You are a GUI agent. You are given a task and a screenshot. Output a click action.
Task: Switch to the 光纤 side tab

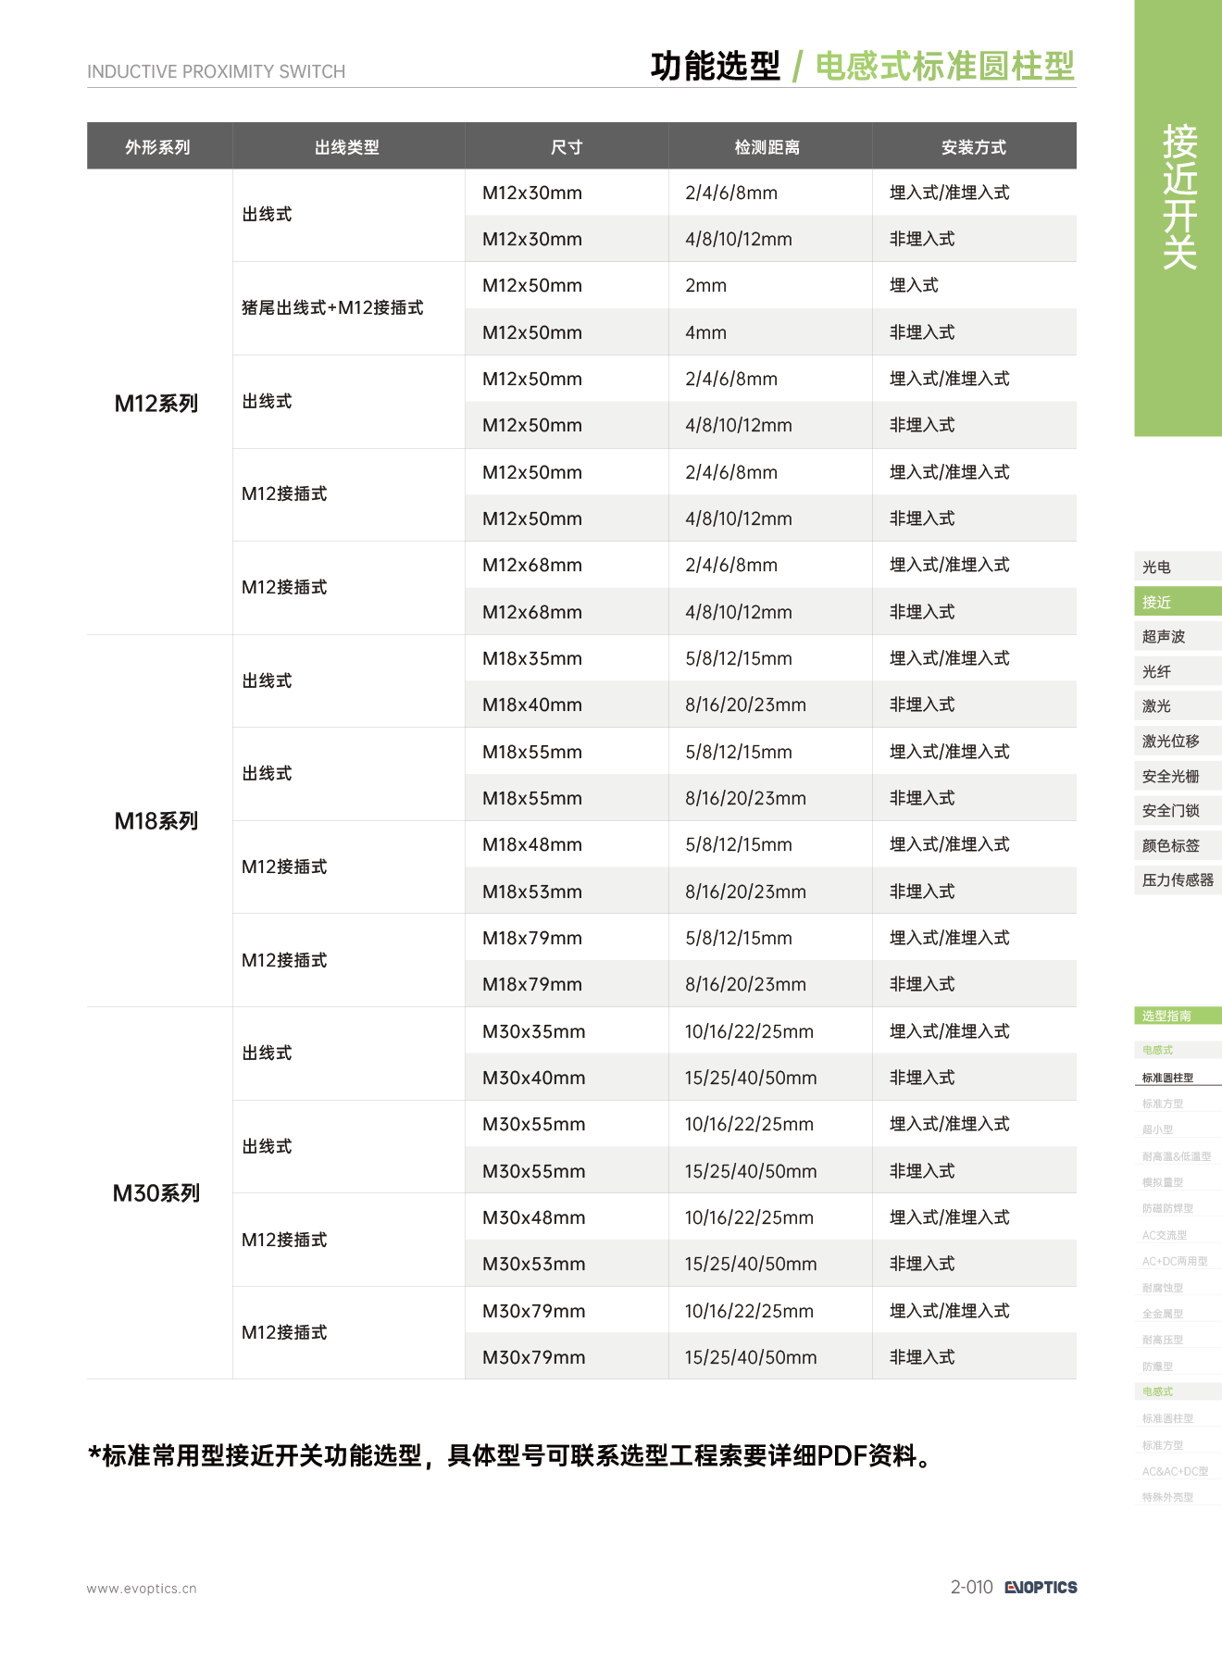pos(1178,671)
